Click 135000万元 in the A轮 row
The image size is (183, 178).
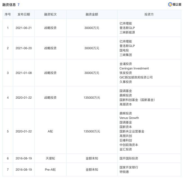point(92,131)
